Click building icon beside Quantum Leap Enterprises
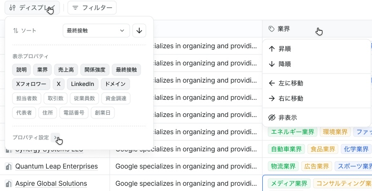Screen dimensions: 372x191 [x=9, y=167]
